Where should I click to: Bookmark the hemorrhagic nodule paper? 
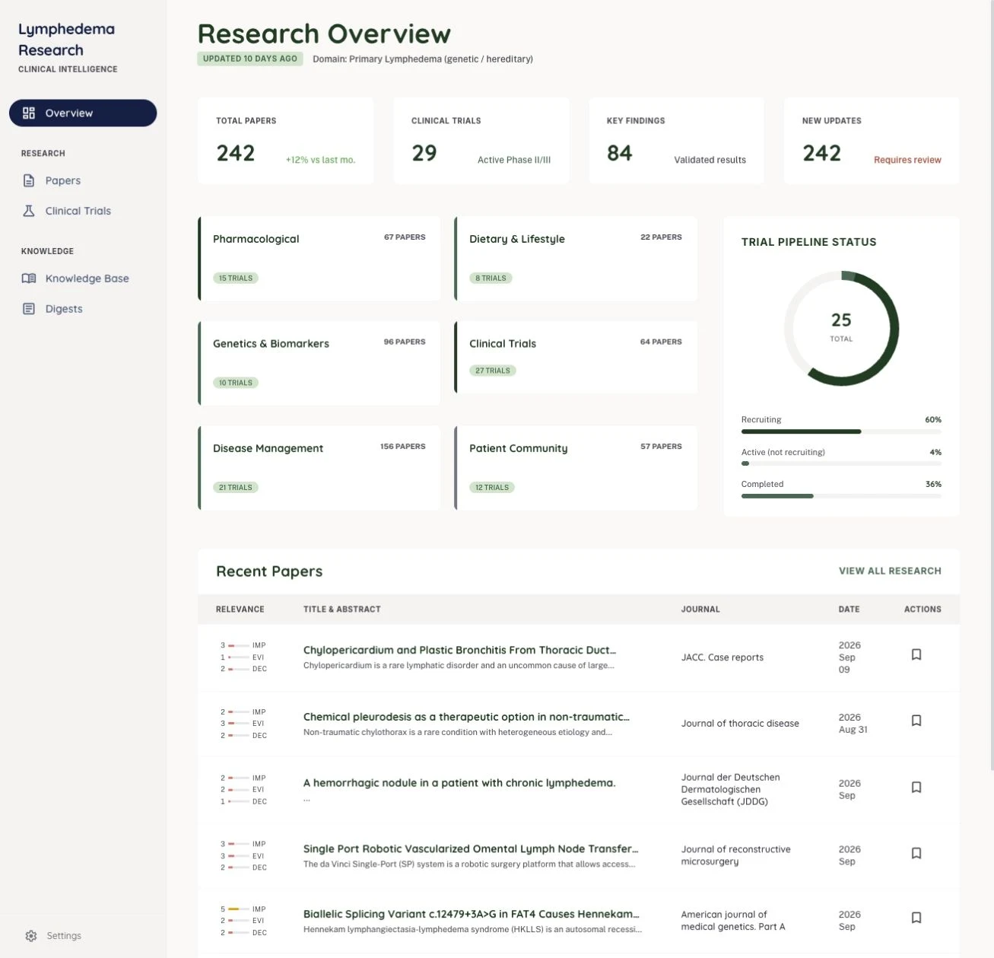tap(916, 788)
